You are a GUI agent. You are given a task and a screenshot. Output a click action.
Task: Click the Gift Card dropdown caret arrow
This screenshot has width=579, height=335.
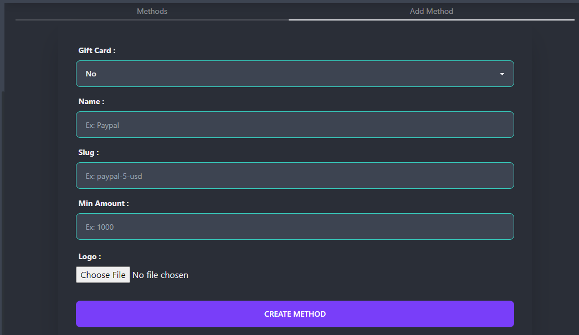tap(502, 73)
